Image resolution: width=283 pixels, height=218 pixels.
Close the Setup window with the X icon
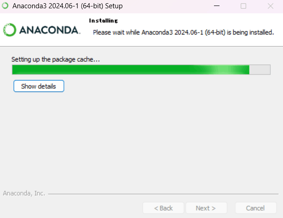[271, 6]
